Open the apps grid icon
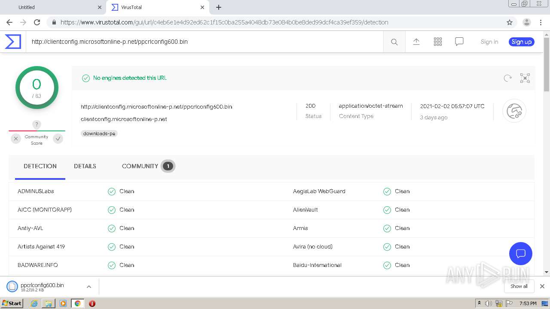Viewport: 550px width, 309px height. (x=437, y=42)
